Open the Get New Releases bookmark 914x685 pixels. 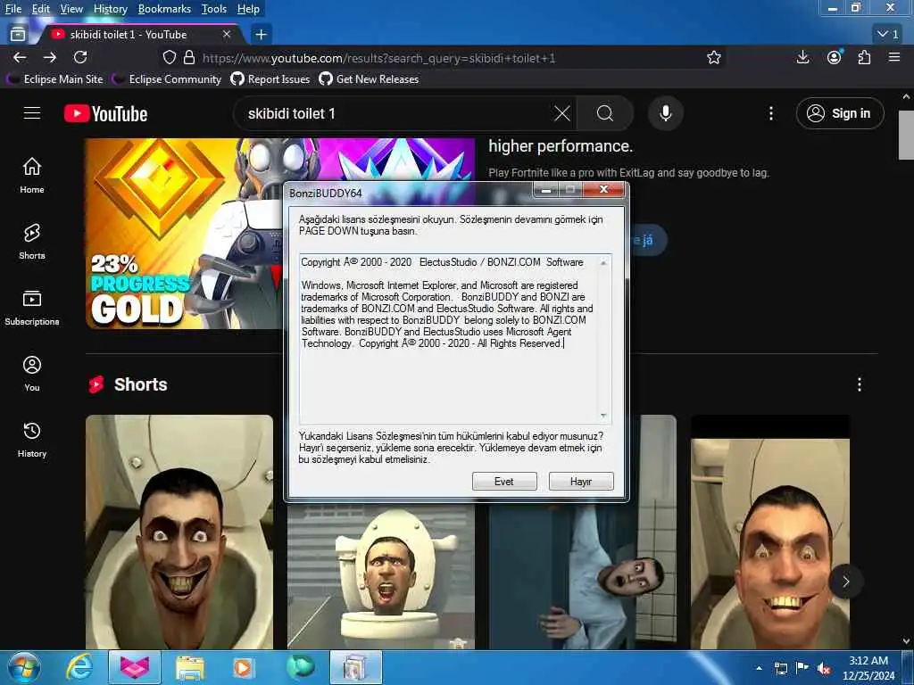[x=369, y=78]
